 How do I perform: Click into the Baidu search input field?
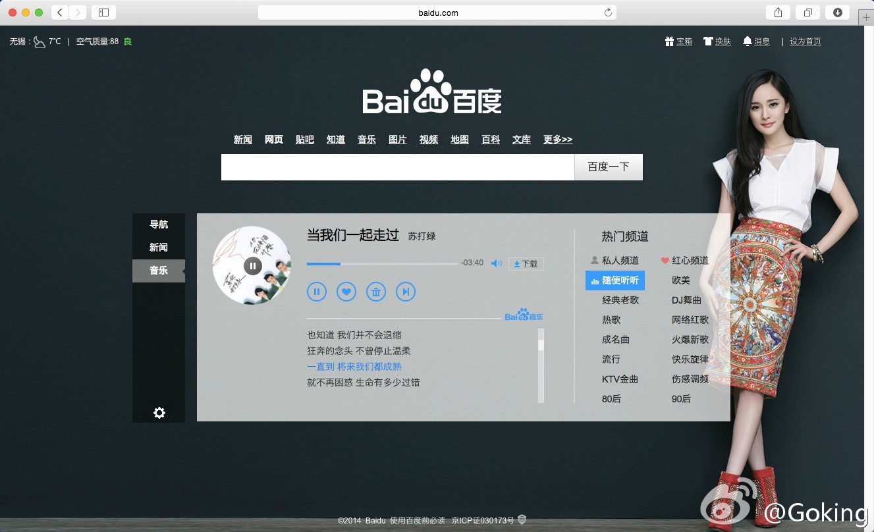pyautogui.click(x=398, y=167)
